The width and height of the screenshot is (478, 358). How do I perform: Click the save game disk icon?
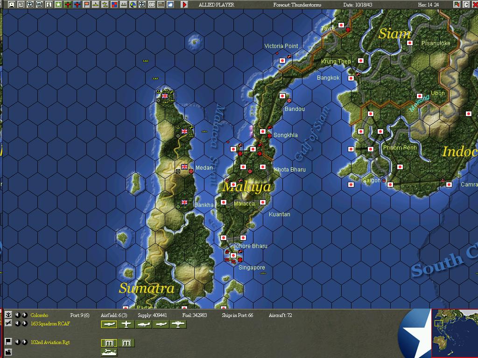[12, 5]
